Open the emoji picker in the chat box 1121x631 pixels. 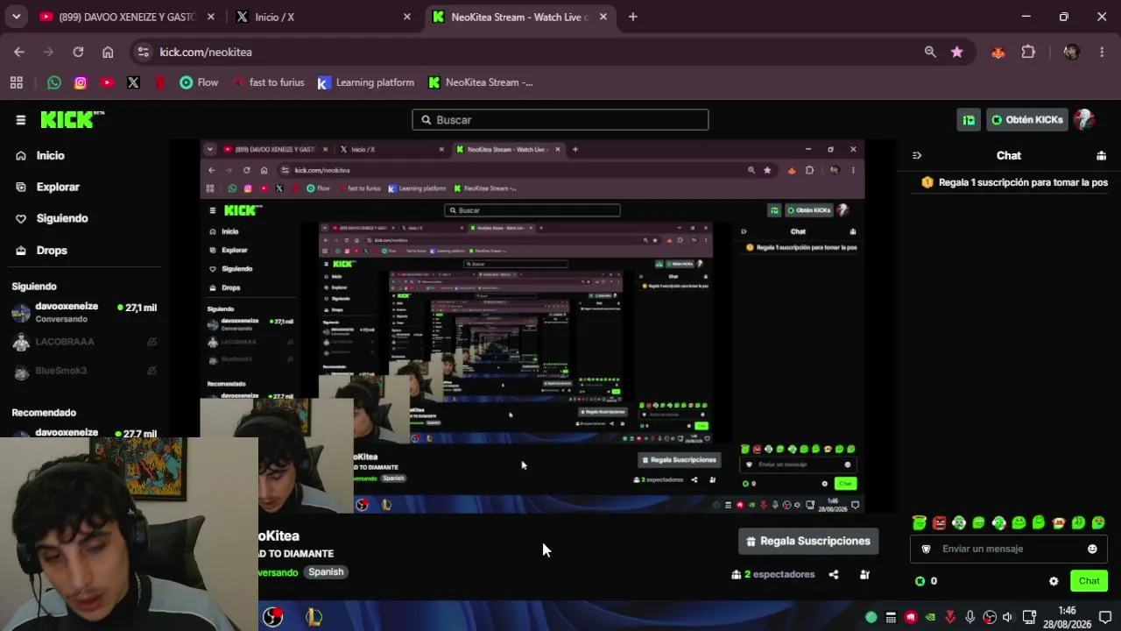click(1092, 549)
